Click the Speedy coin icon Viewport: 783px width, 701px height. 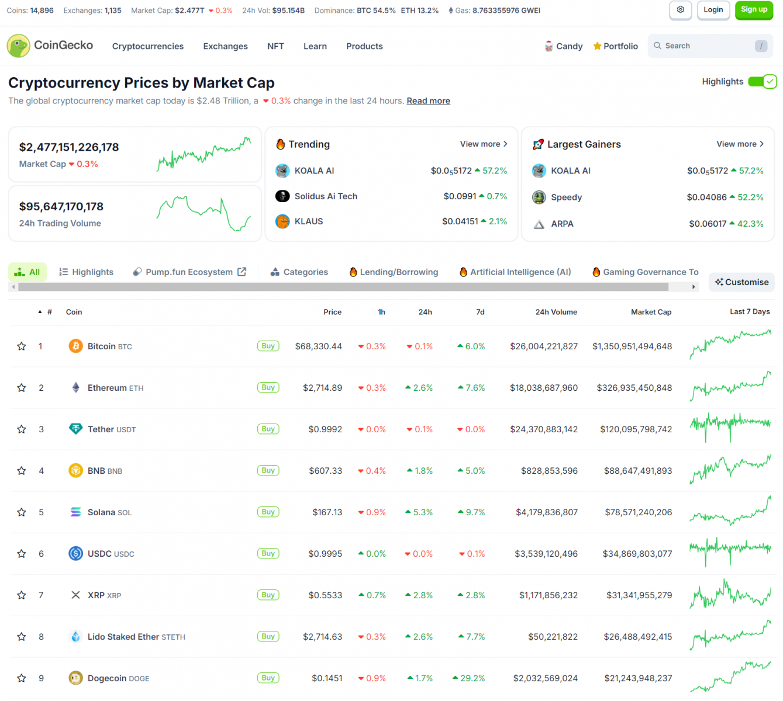point(539,197)
